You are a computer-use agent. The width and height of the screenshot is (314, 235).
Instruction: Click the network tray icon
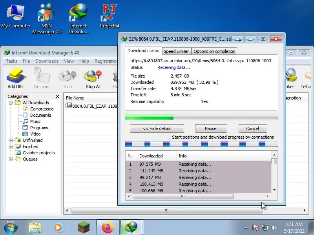(265, 228)
